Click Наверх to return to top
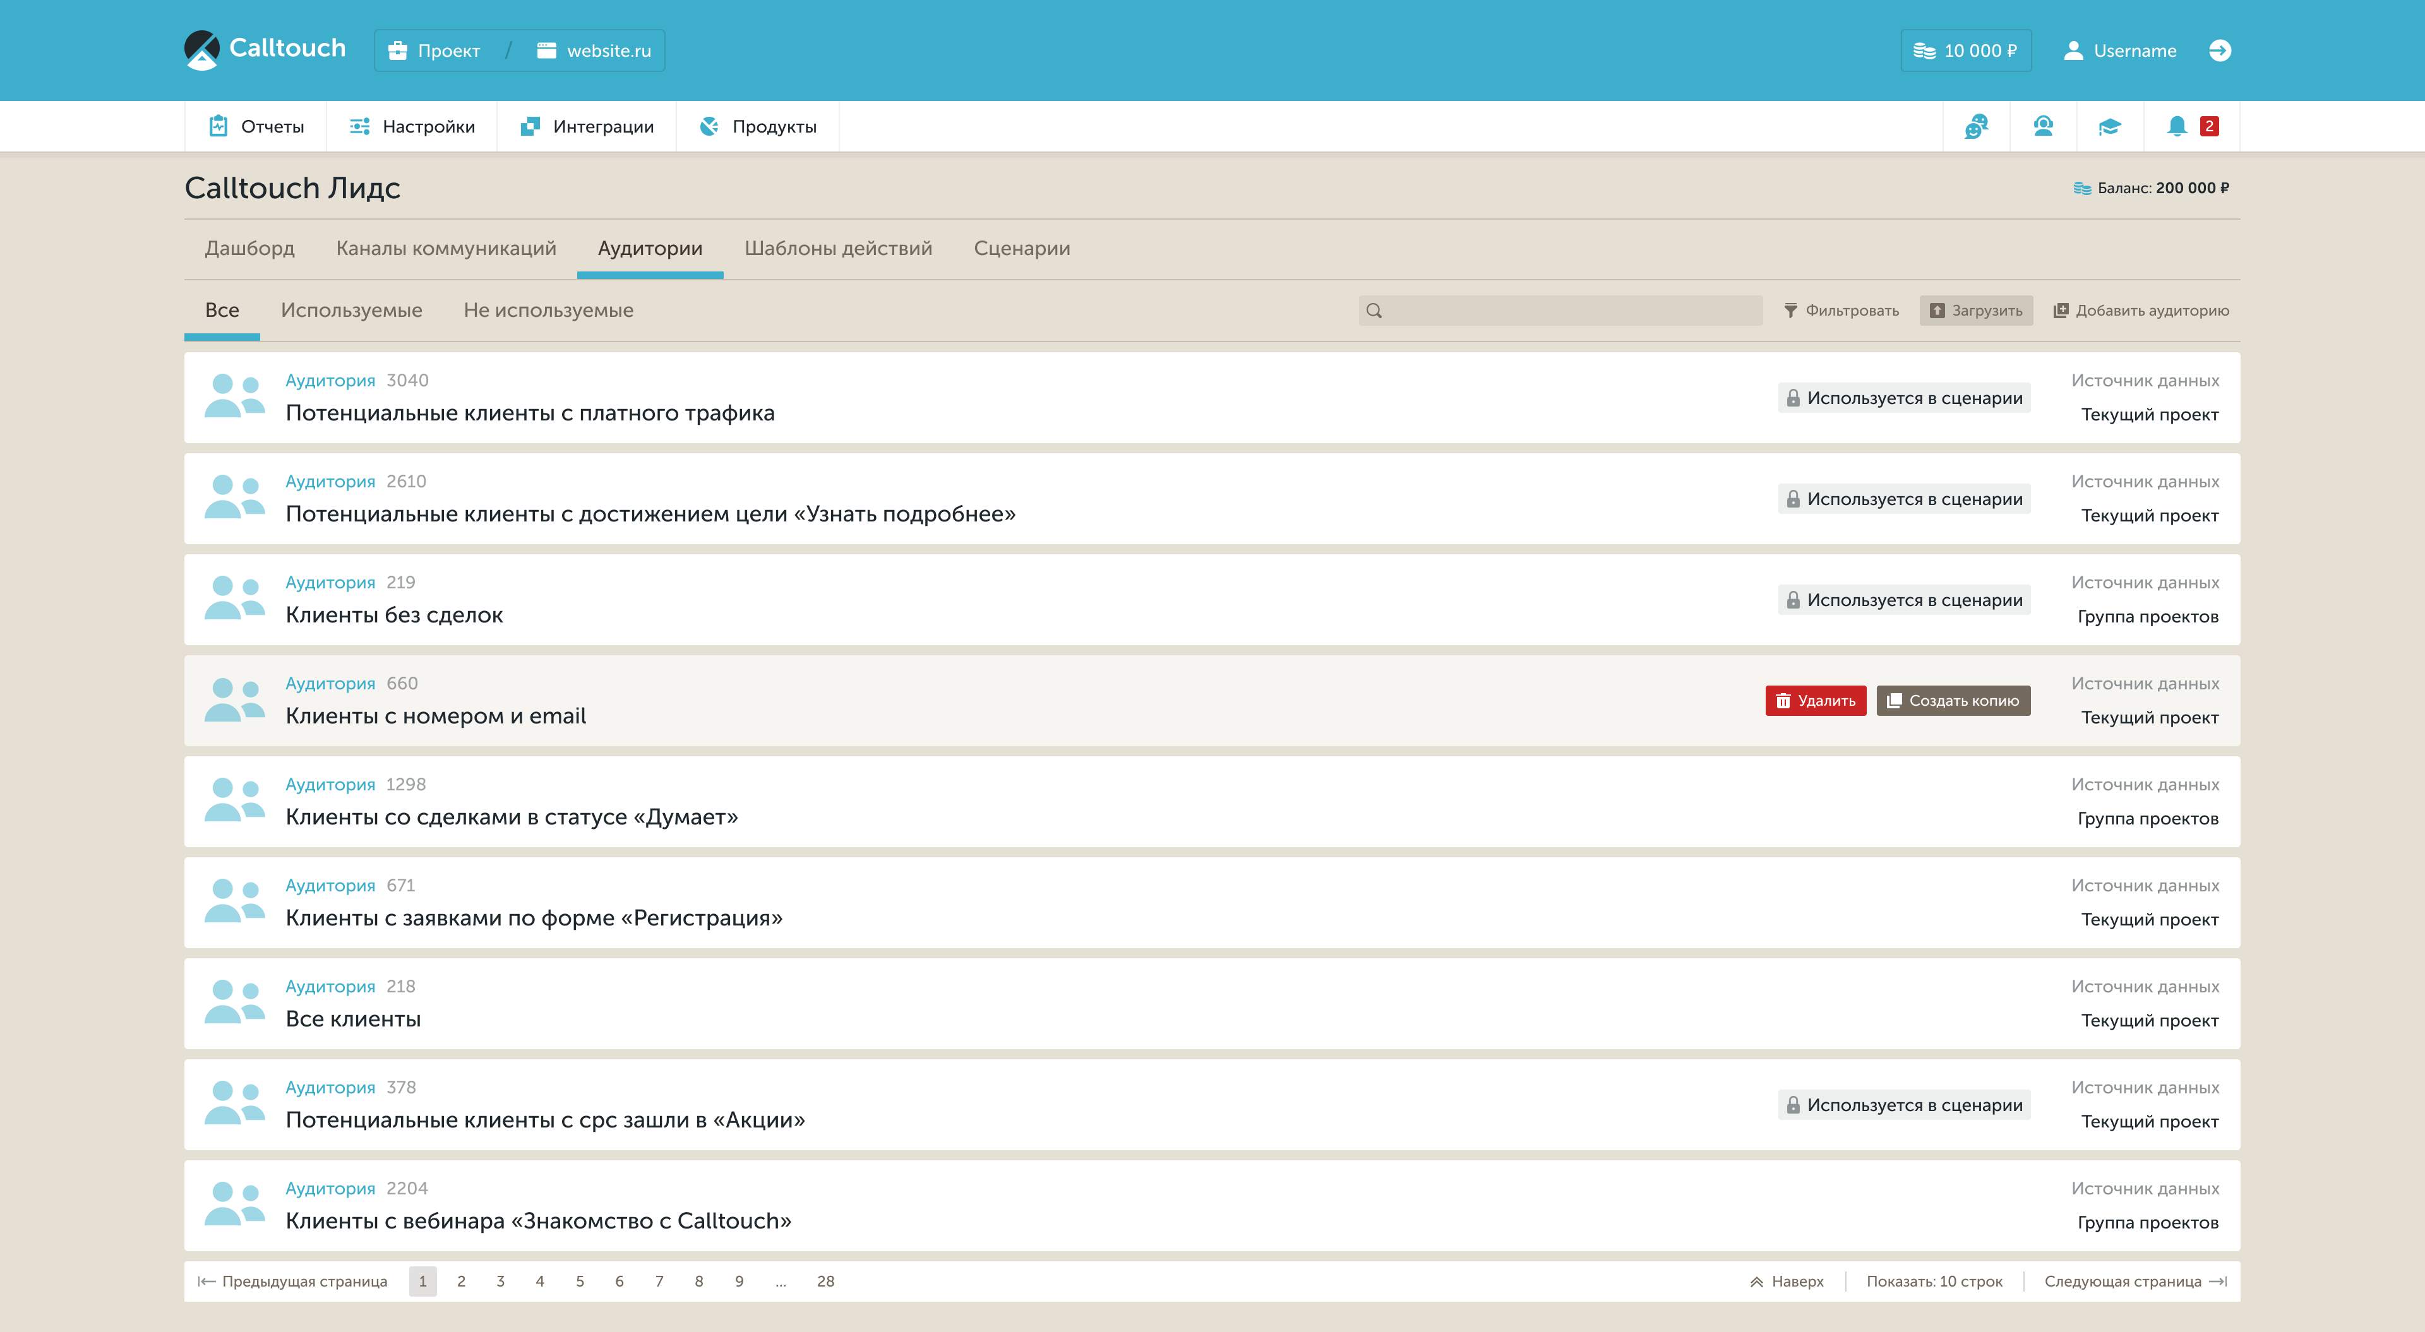 [x=1787, y=1281]
